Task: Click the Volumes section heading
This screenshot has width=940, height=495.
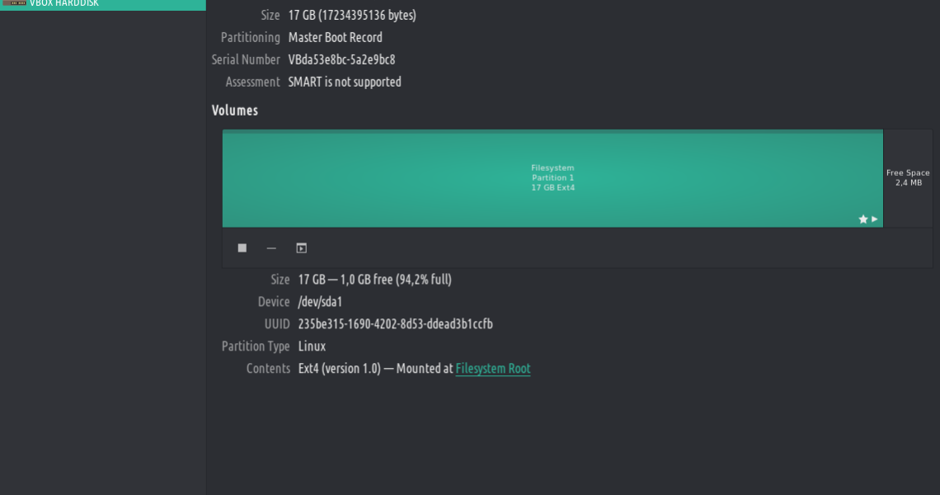Action: (x=235, y=111)
